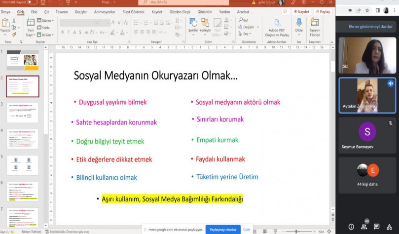Screen dimensions: 399x234
Task: Click the Paylaş share button
Action: point(323,12)
